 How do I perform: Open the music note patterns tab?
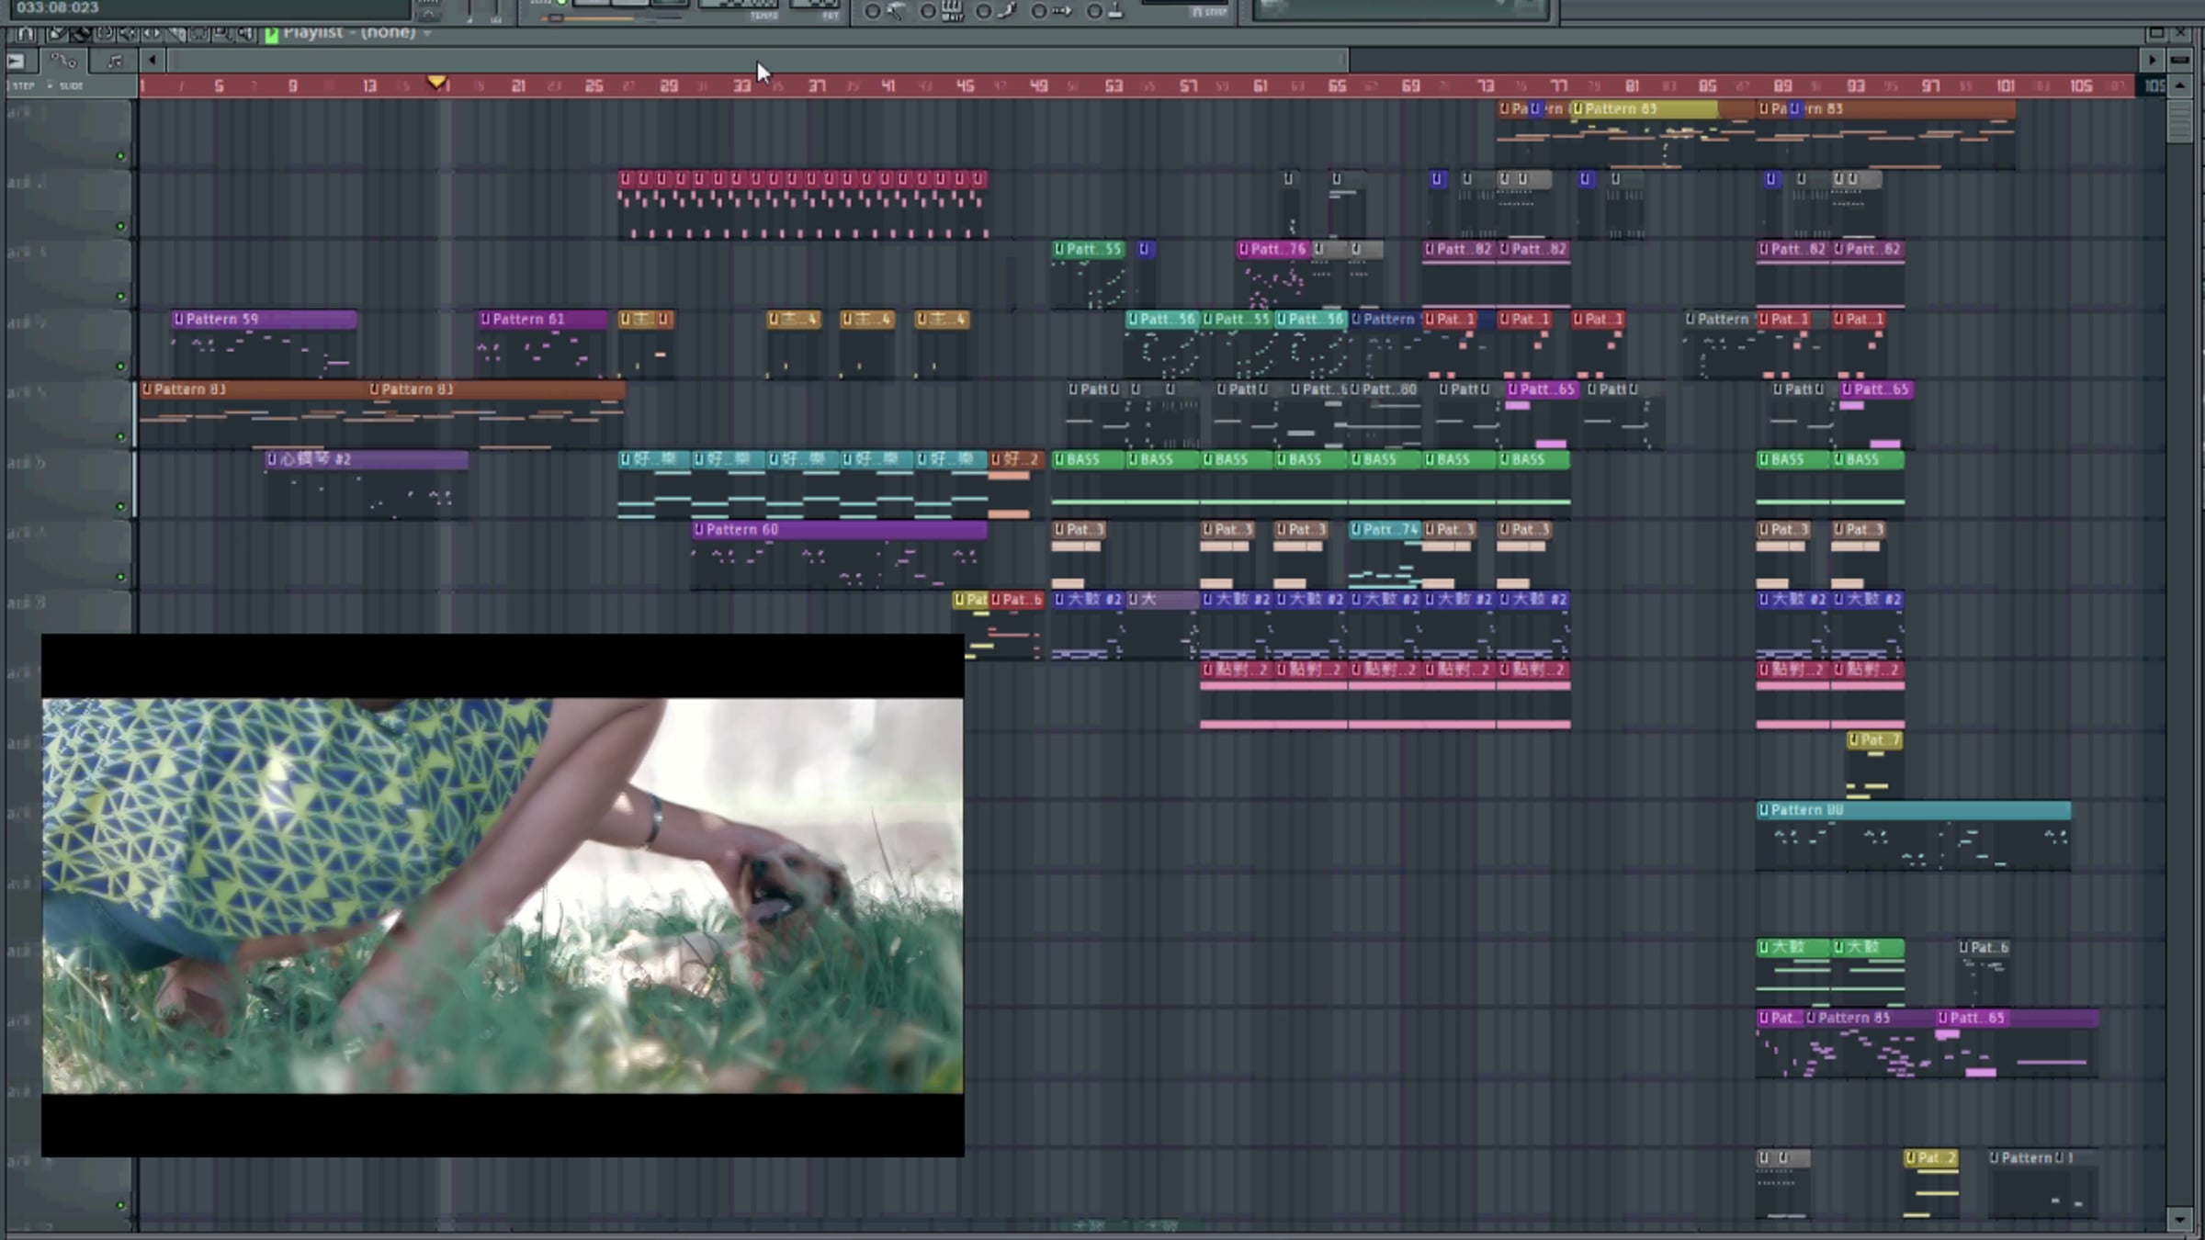(114, 61)
